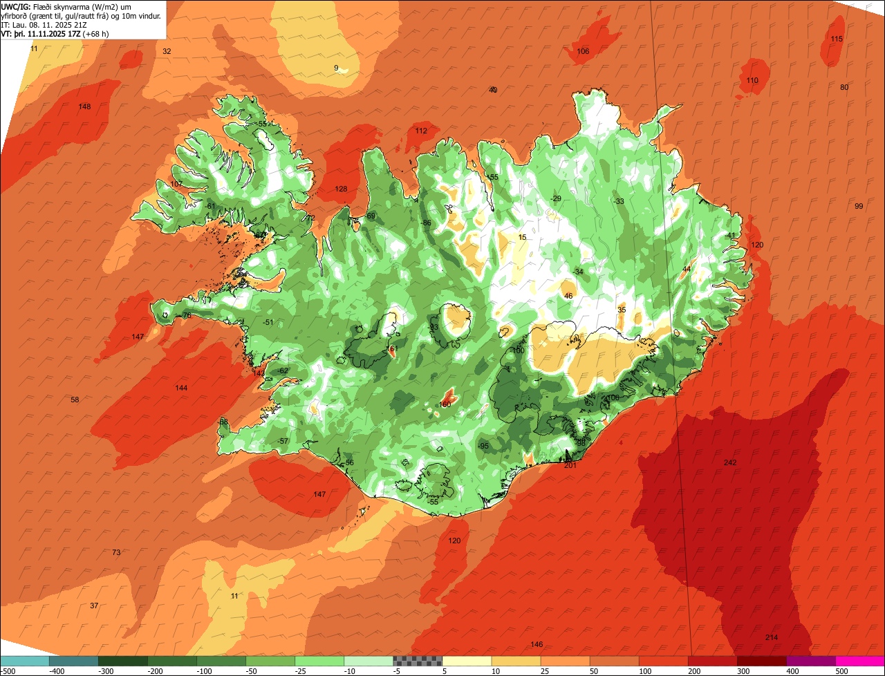Image resolution: width=885 pixels, height=676 pixels.
Task: Select the orange 50 to 100 legend swatch
Action: 614,661
